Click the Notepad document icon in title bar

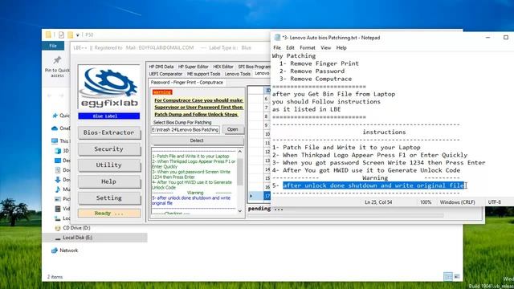277,38
